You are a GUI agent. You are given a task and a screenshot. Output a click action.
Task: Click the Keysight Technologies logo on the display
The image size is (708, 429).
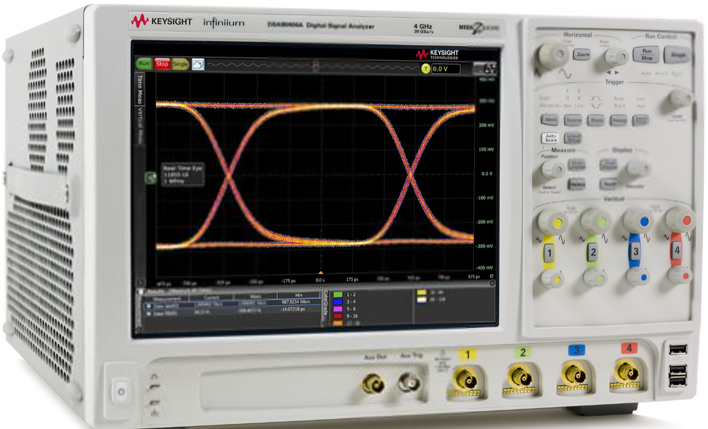click(x=438, y=54)
